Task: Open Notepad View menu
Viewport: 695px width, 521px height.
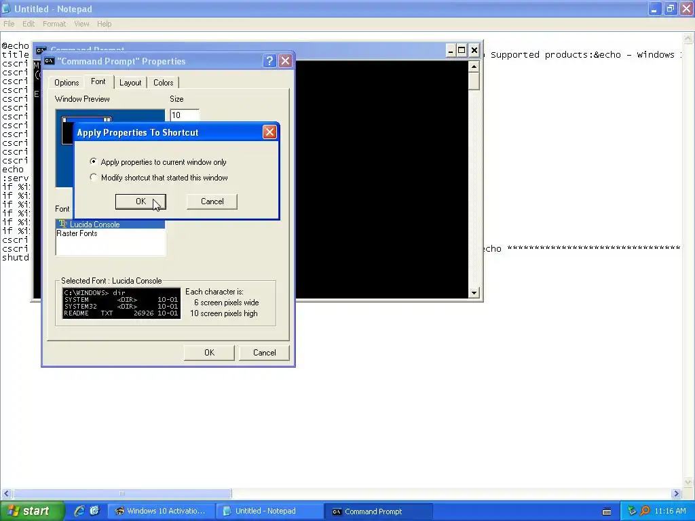Action: click(x=81, y=24)
